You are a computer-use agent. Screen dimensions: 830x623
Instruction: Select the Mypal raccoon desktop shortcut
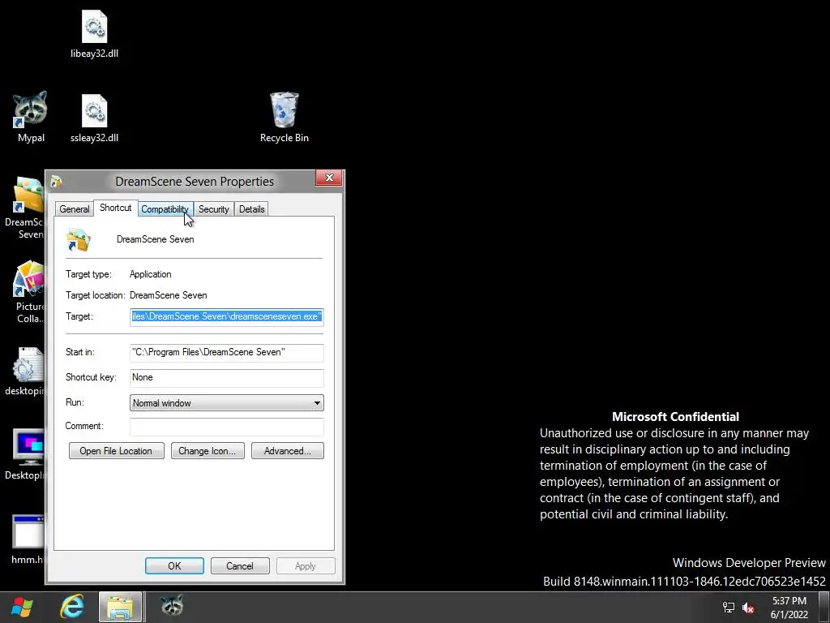click(31, 117)
